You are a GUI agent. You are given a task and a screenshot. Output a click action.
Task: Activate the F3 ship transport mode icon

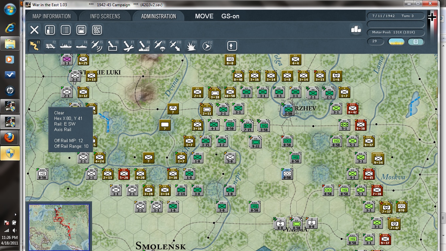(65, 46)
